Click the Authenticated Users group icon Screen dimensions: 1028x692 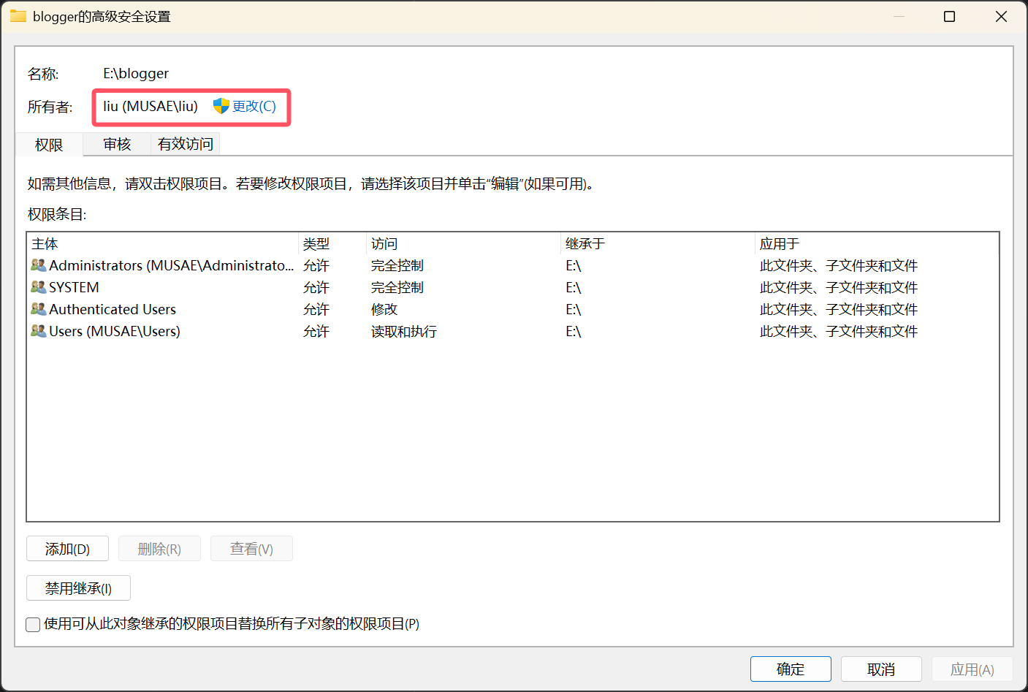click(x=38, y=309)
